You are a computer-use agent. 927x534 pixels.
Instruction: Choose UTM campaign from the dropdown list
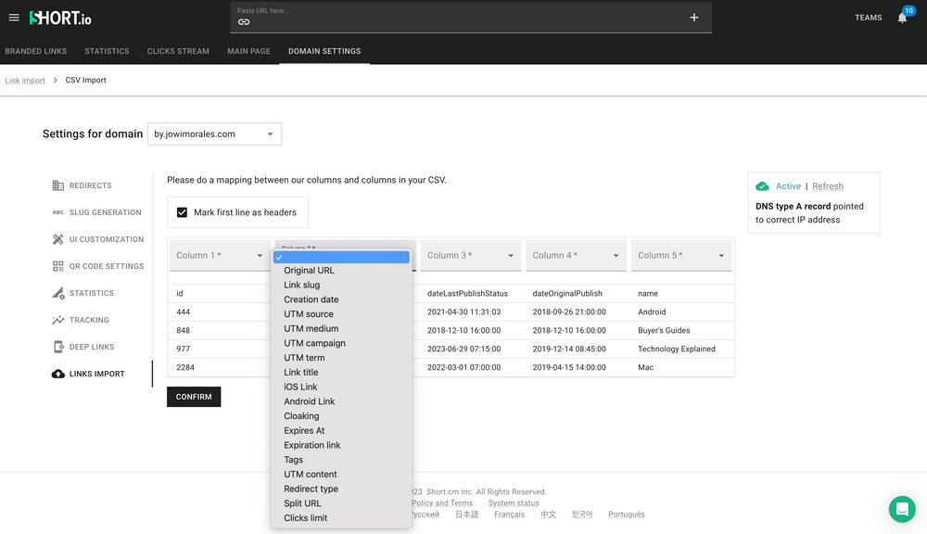click(315, 343)
